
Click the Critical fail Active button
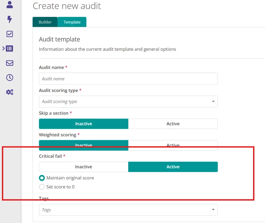pos(173,167)
